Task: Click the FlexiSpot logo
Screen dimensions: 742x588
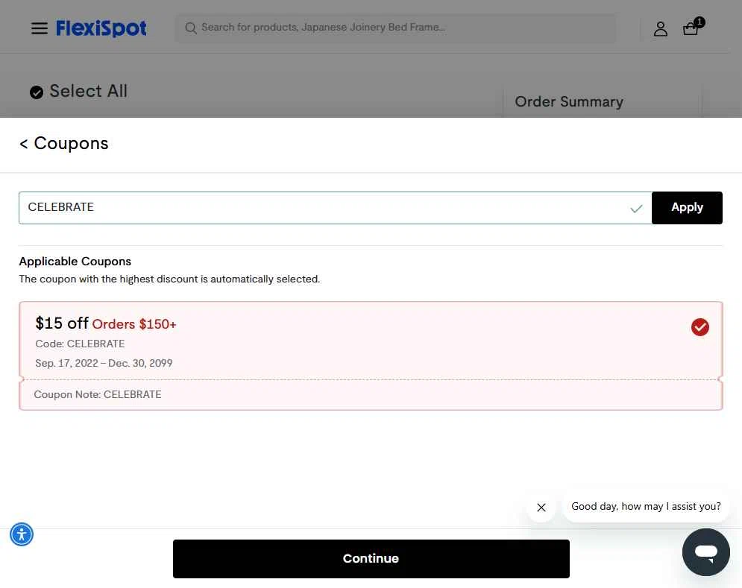Action: pyautogui.click(x=101, y=28)
